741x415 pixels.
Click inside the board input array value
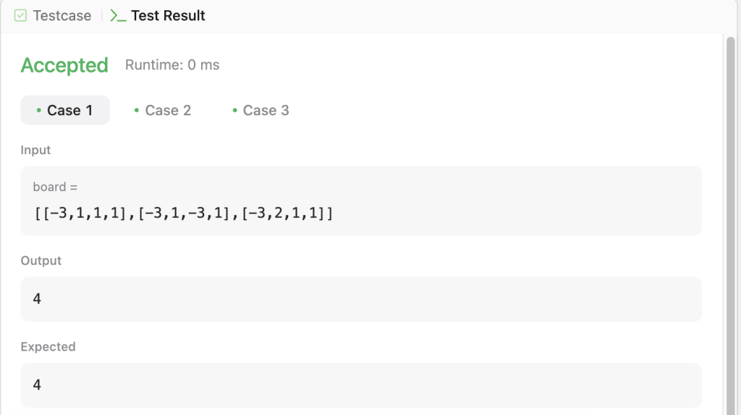(x=183, y=213)
